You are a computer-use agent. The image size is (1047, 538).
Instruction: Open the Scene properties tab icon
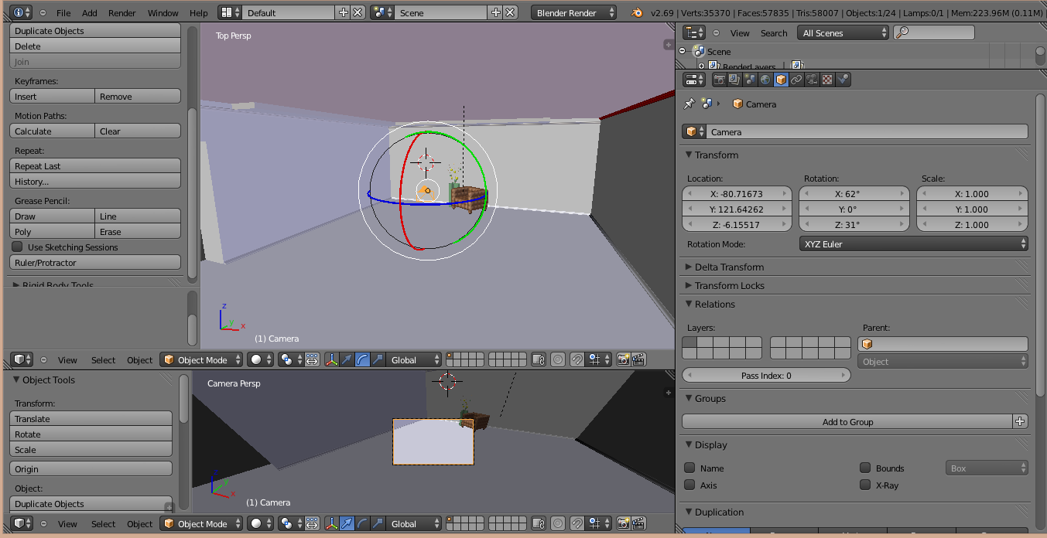(x=751, y=80)
